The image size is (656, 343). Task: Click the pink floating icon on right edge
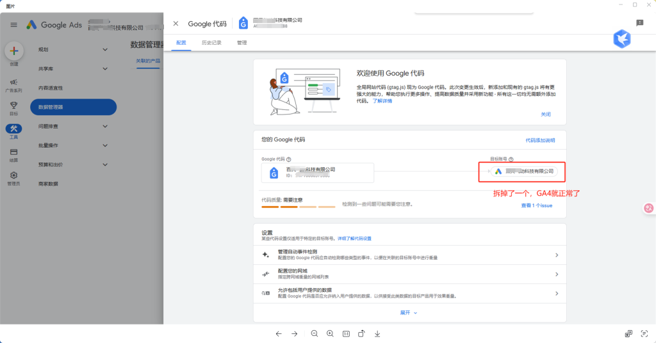point(648,208)
